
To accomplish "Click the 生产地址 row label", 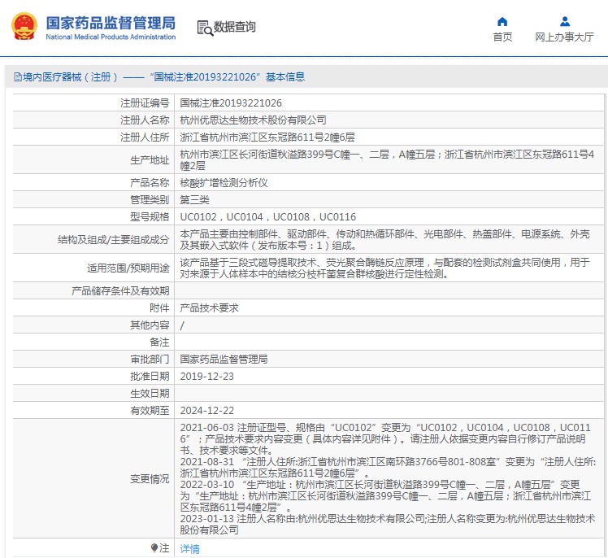I will pos(150,160).
